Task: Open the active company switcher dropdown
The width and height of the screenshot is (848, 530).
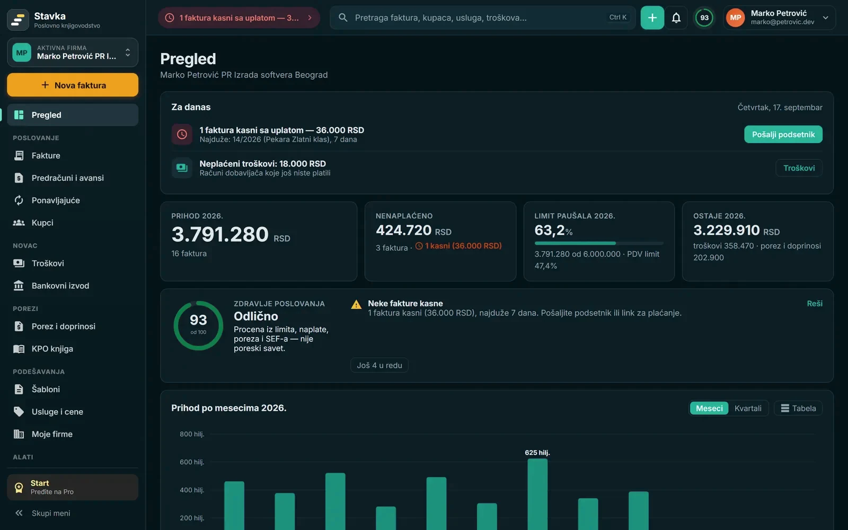Action: [x=73, y=52]
